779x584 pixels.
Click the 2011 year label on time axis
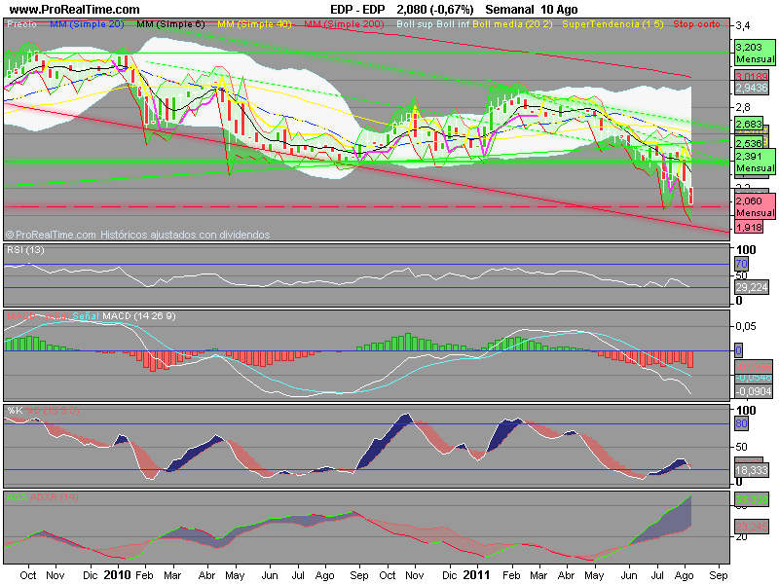477,575
